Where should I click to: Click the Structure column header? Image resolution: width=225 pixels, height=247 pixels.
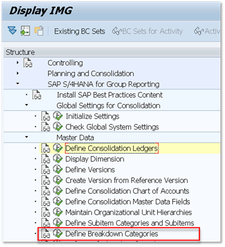point(112,52)
